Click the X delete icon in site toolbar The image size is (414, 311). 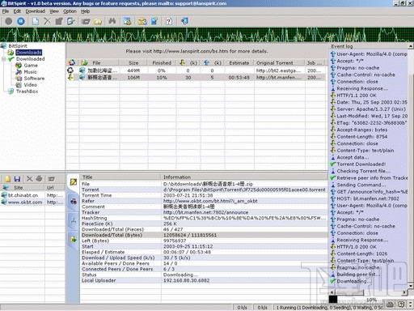click(29, 178)
